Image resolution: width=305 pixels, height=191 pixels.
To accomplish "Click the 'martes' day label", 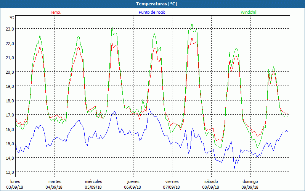I will pos(55,181).
